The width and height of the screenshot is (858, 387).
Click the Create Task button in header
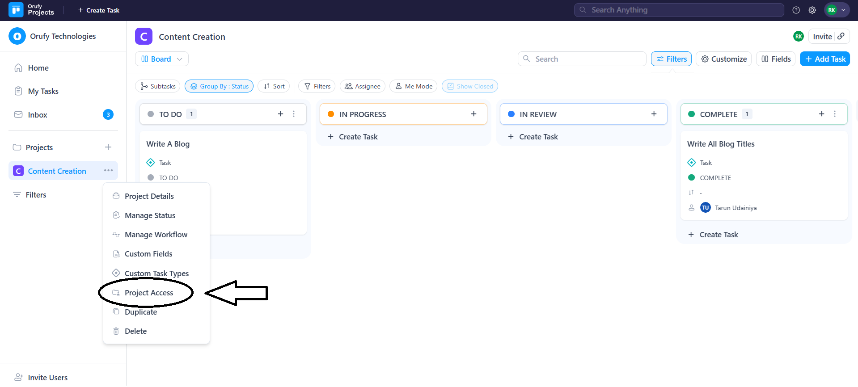(x=99, y=10)
